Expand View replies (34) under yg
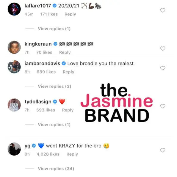This screenshot has height=177, width=177. pos(56,169)
